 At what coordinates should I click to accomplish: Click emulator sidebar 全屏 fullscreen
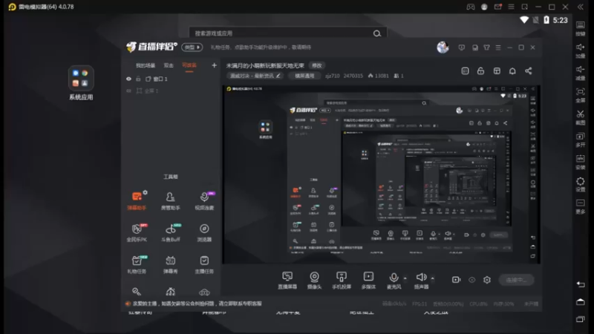point(581,95)
